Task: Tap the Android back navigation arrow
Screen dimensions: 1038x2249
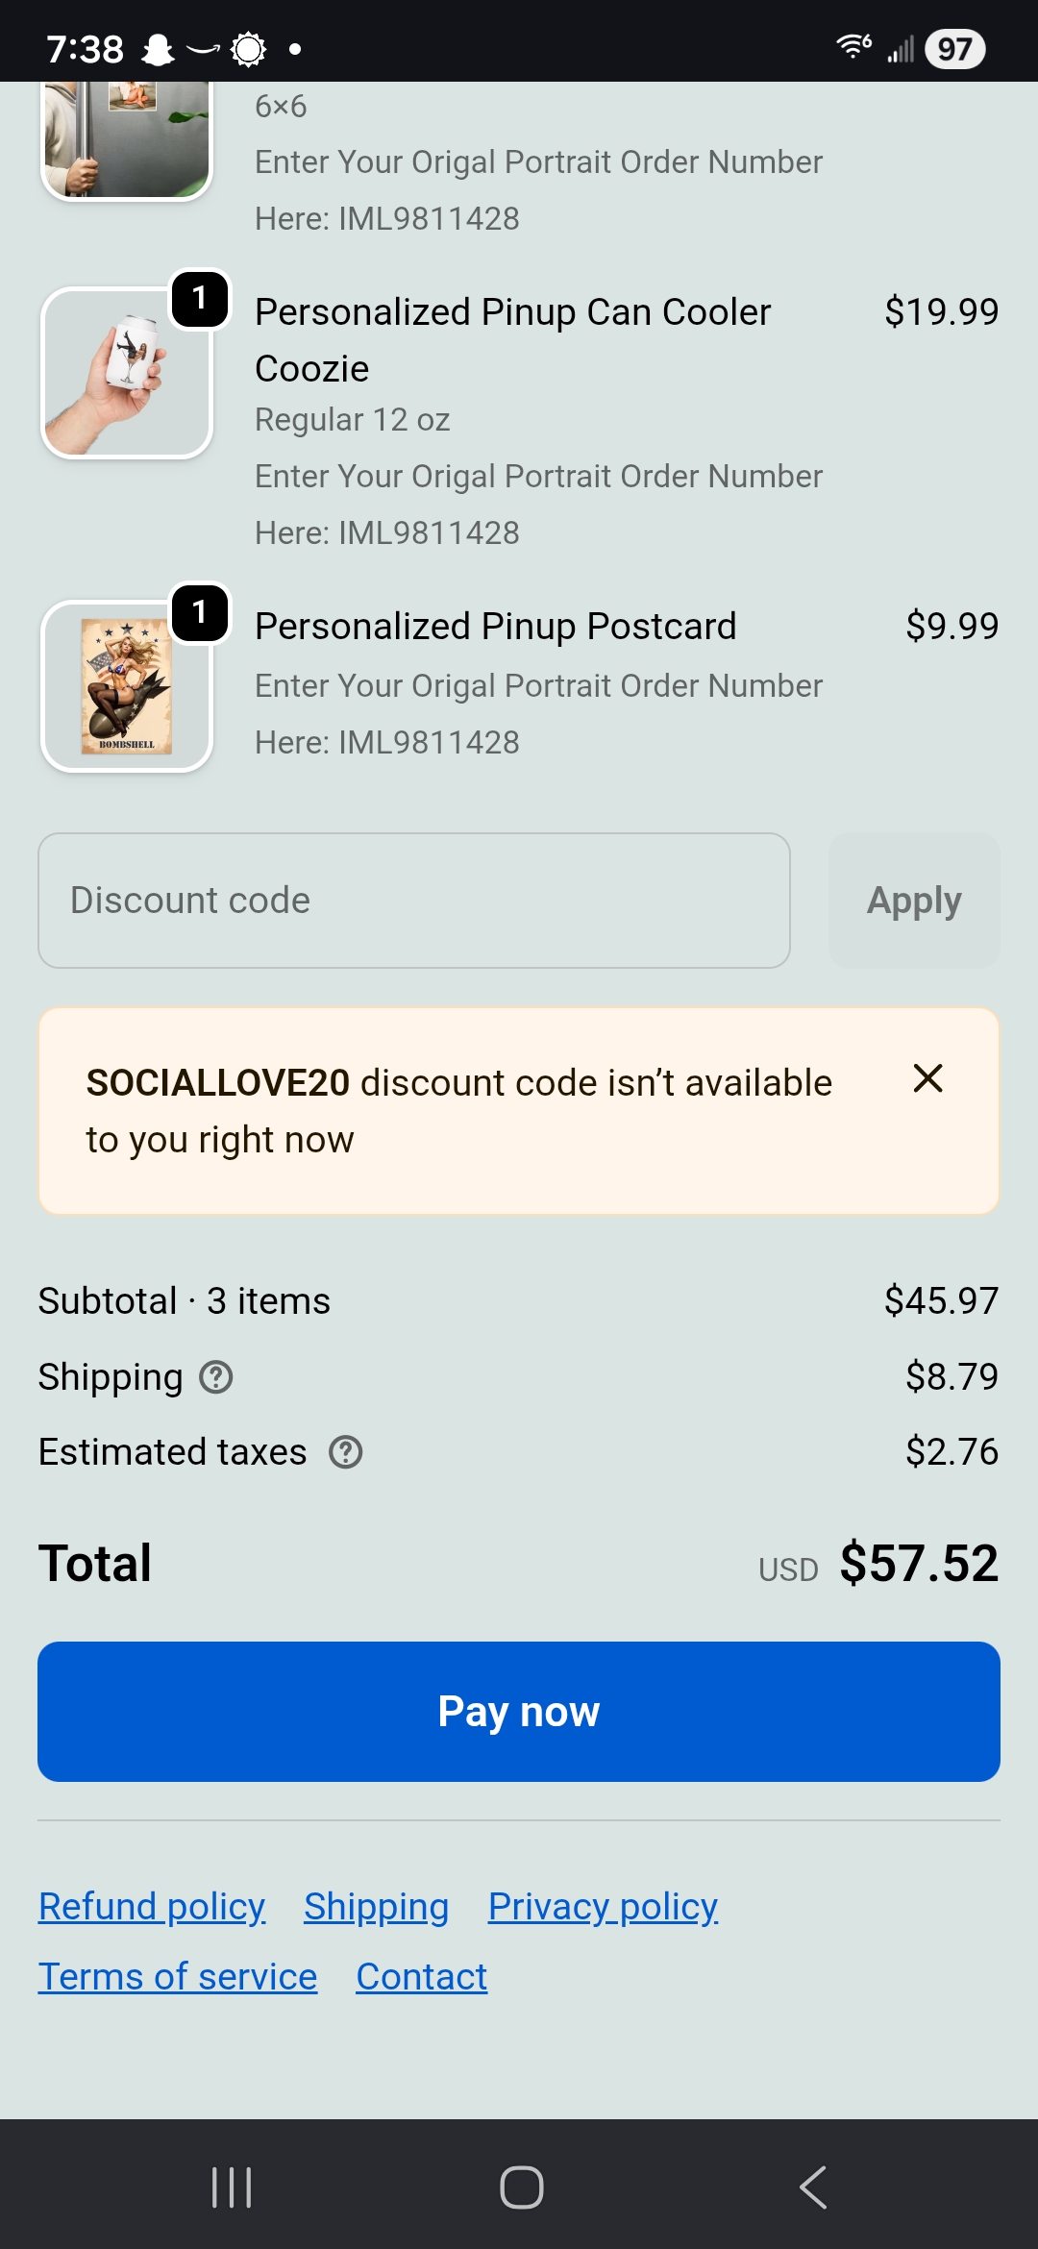Action: coord(813,2187)
